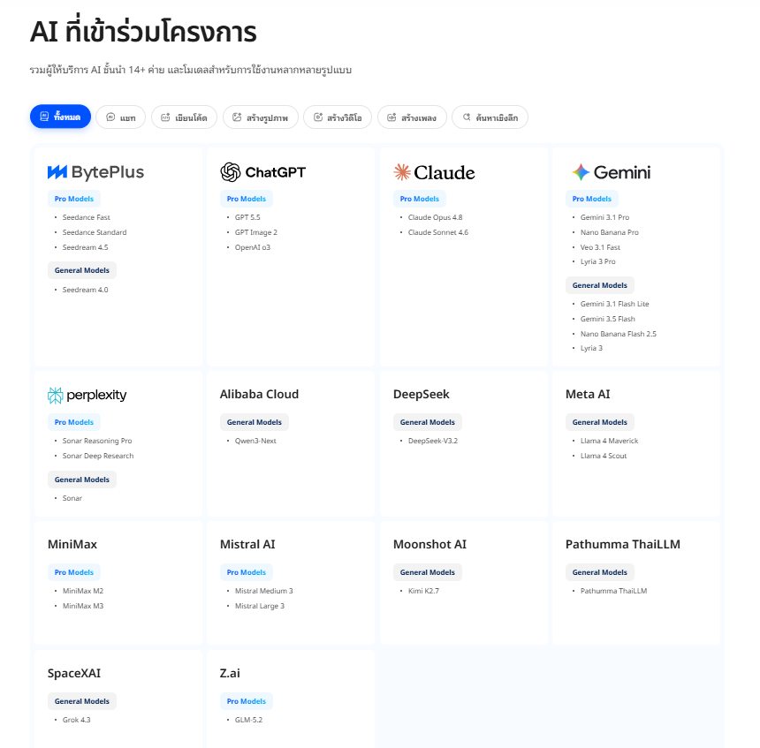Click General Models badge under SpaceXAI
The width and height of the screenshot is (760, 748).
[x=82, y=701]
